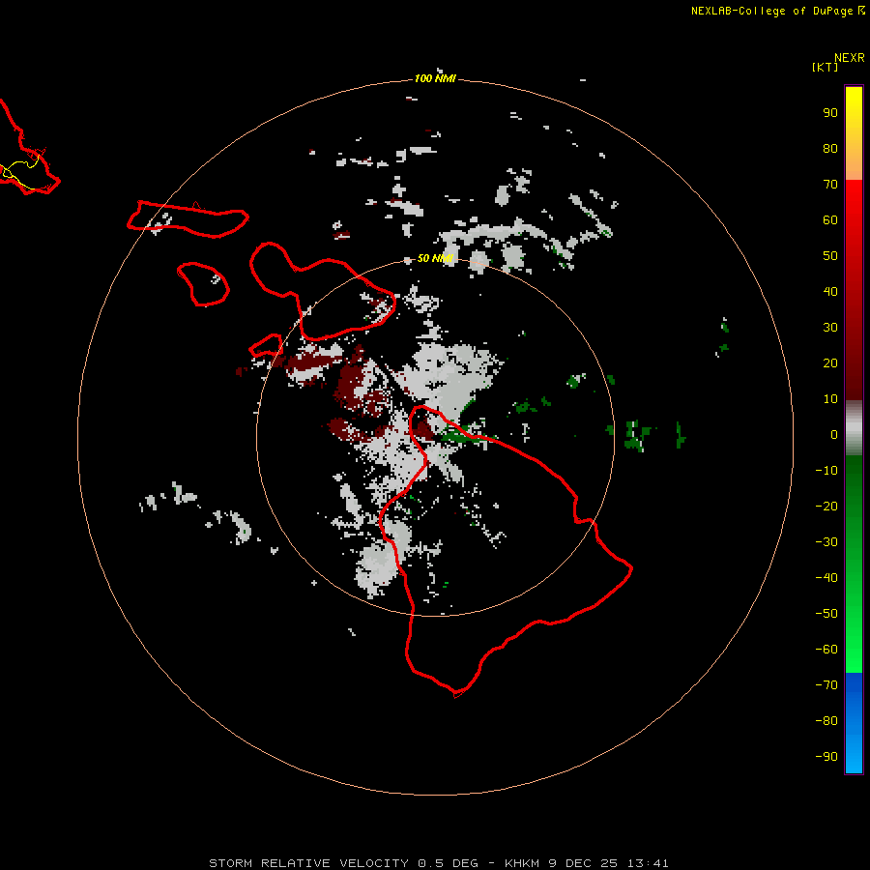Click the -90 knot scale label
Viewport: 870px width, 870px height.
(x=826, y=757)
